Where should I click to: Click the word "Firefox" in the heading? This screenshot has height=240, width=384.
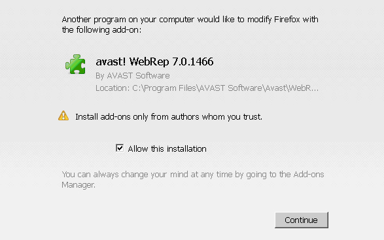coord(287,20)
